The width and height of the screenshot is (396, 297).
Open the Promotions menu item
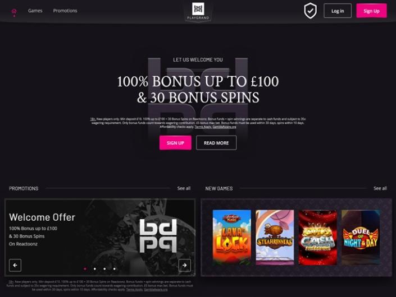pos(65,11)
